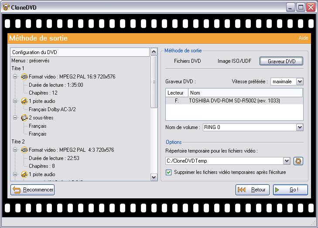Select Fichiers DVD output method
The height and width of the screenshot is (228, 318).
click(188, 61)
